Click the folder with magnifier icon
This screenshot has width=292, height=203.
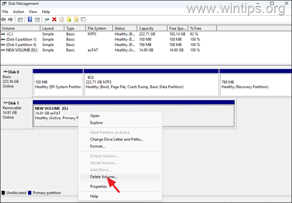[x=76, y=19]
